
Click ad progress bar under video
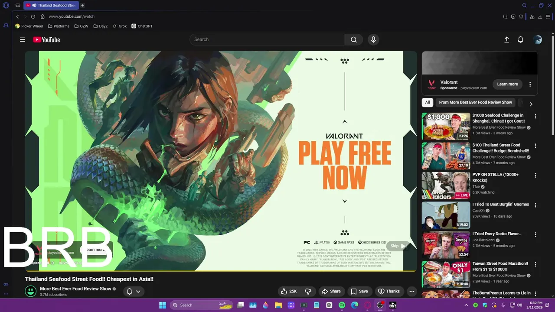coord(220,271)
